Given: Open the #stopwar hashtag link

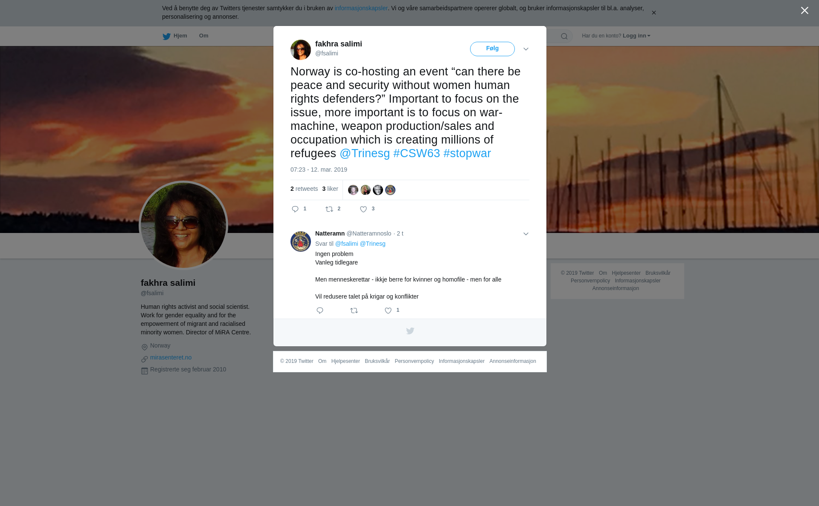Looking at the screenshot, I should tap(467, 153).
